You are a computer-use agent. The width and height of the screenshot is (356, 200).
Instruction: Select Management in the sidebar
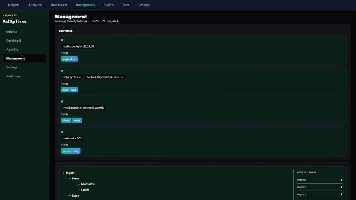tap(25, 58)
